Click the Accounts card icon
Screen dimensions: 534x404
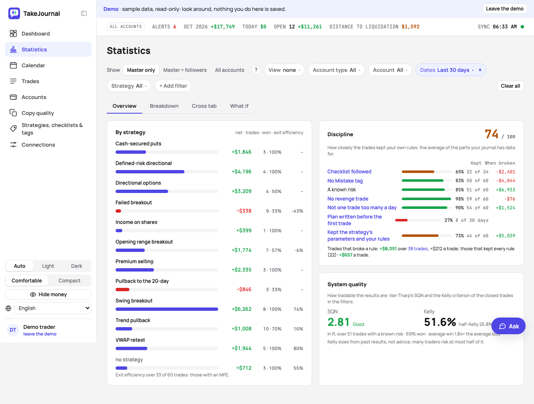click(13, 97)
